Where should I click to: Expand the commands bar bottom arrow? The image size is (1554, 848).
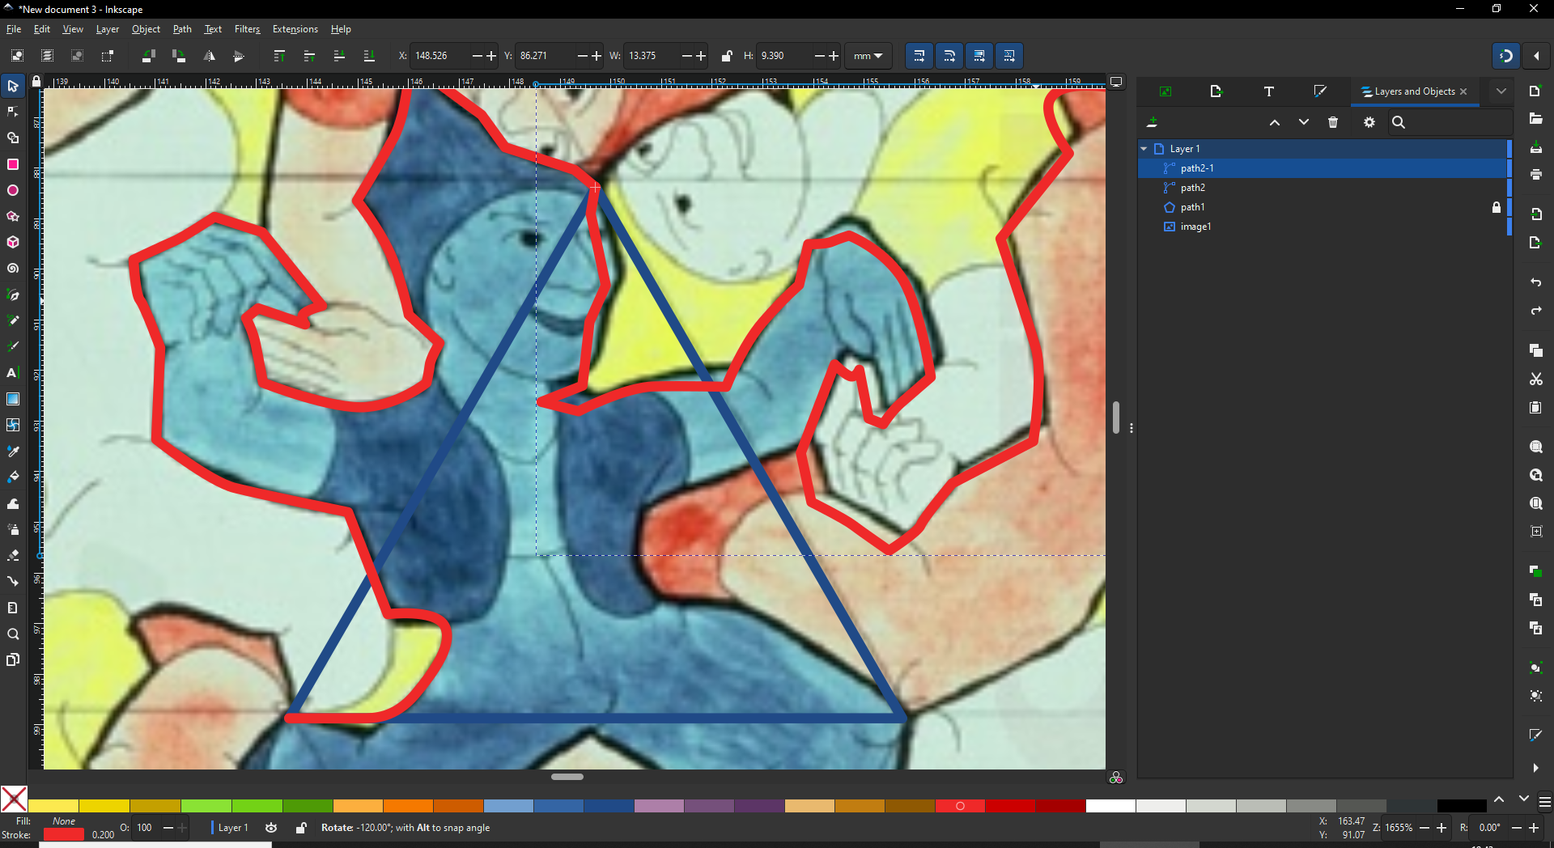pos(1535,768)
